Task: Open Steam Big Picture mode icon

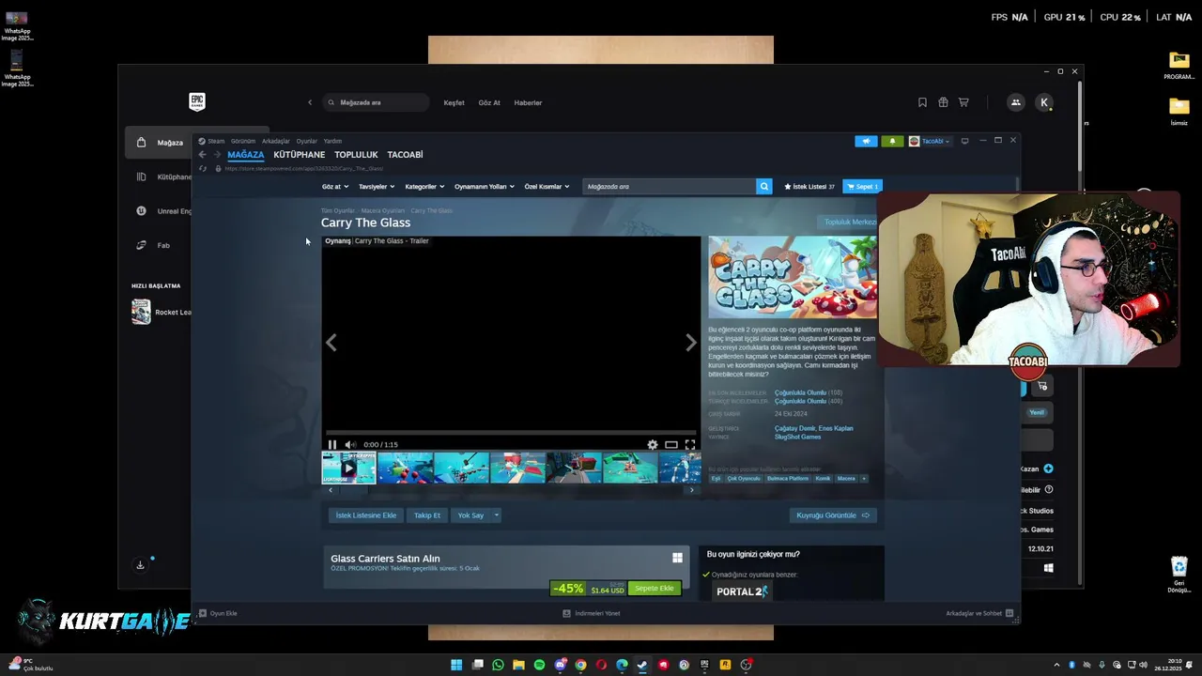Action: tap(964, 141)
